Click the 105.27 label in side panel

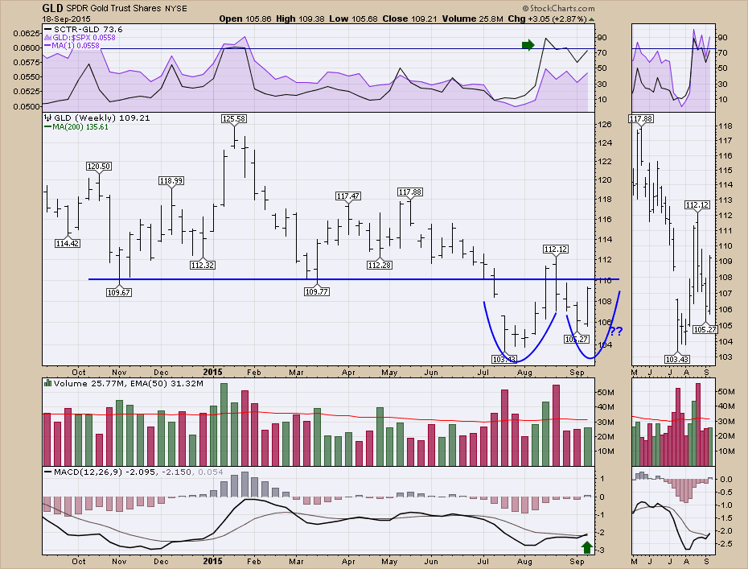(x=705, y=329)
